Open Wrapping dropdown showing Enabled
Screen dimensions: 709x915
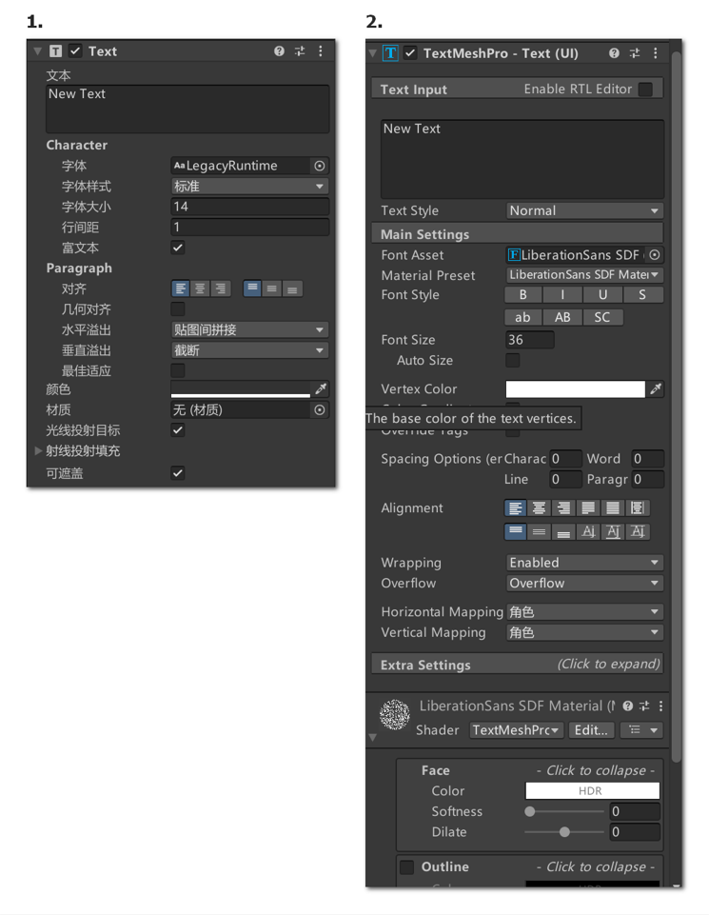(584, 563)
